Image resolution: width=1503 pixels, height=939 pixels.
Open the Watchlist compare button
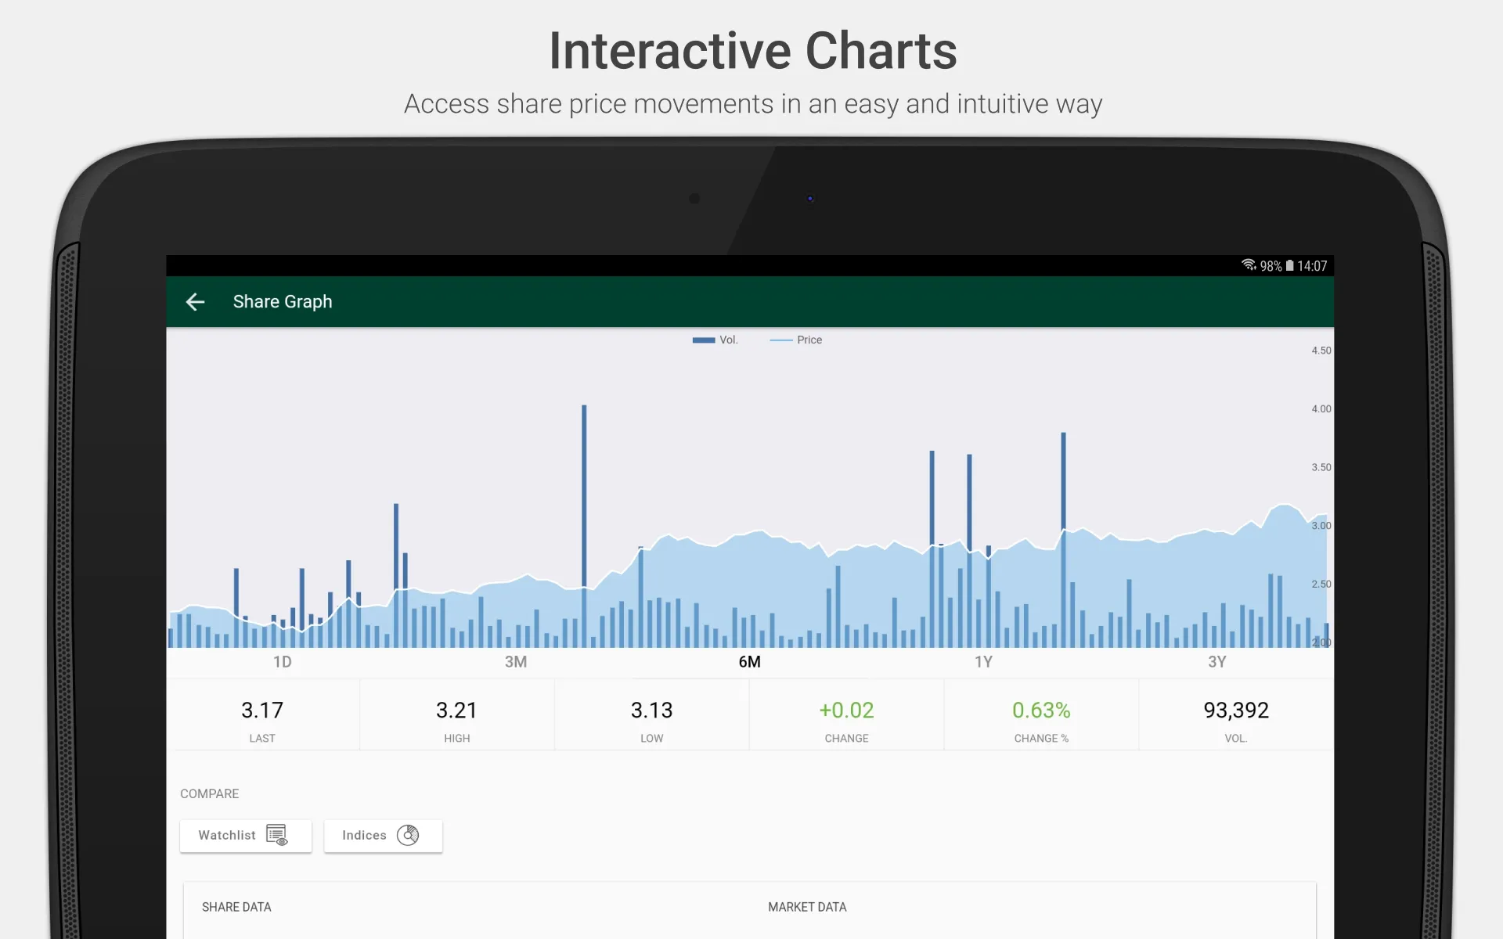pyautogui.click(x=246, y=836)
